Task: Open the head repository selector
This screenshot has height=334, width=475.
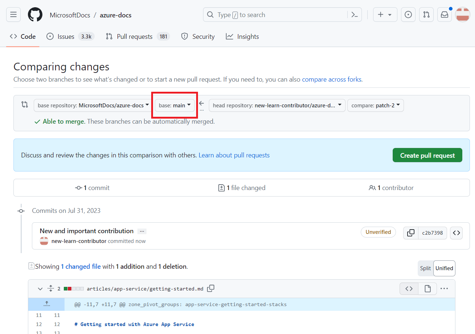Action: click(x=277, y=105)
